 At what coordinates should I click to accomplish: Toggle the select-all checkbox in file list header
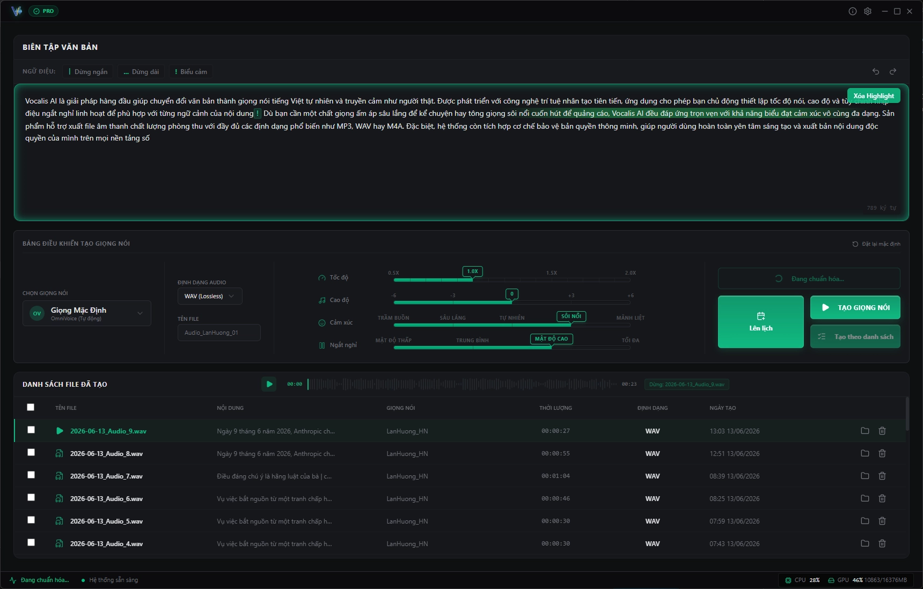click(x=31, y=407)
